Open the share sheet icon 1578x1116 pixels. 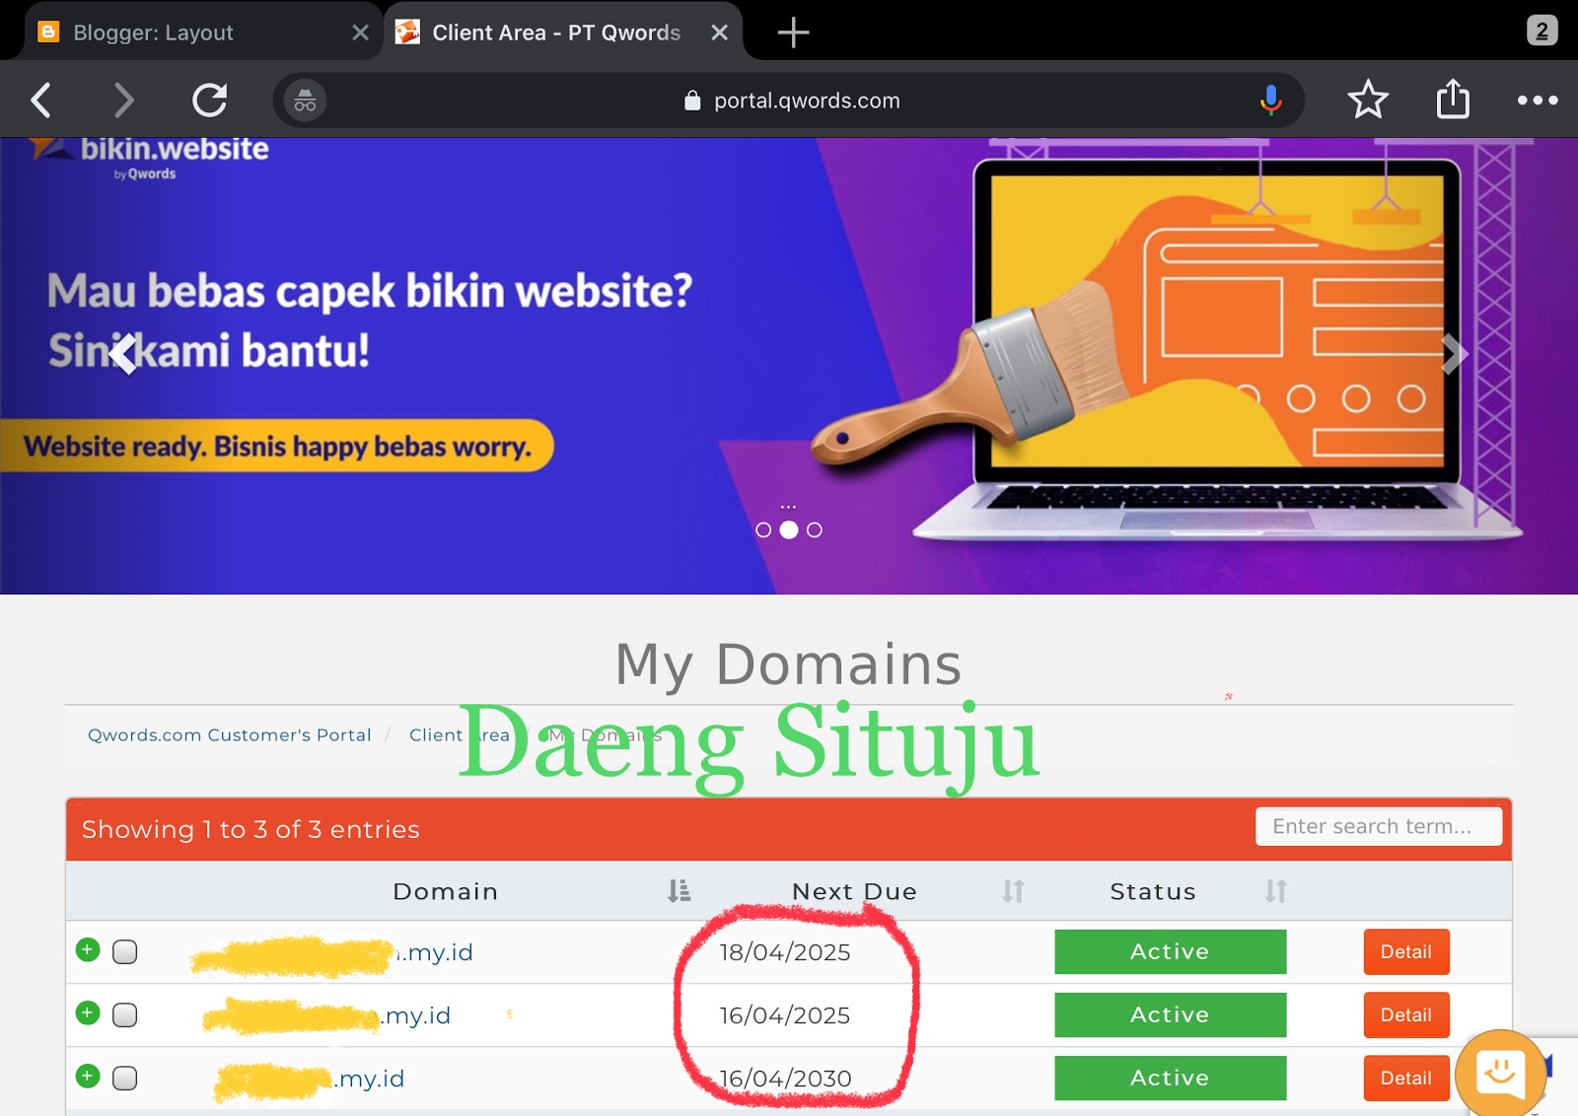click(1453, 99)
